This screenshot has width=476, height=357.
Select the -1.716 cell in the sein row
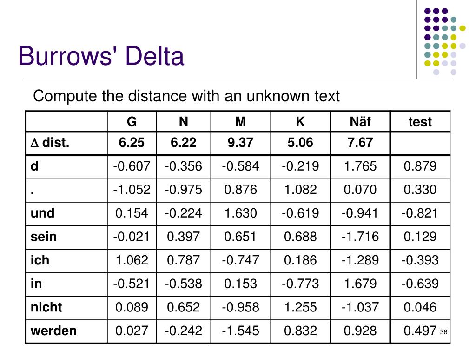pos(360,237)
